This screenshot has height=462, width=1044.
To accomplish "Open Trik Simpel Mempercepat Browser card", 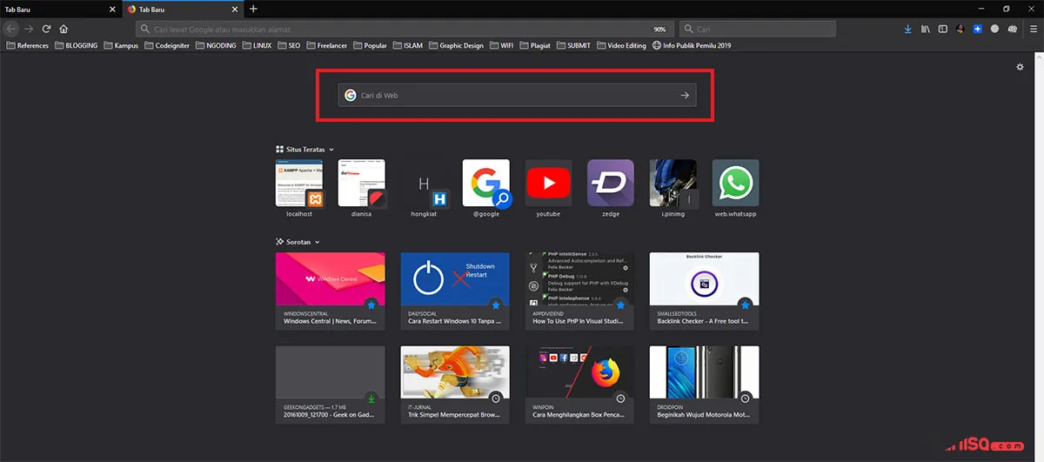I will pos(455,385).
